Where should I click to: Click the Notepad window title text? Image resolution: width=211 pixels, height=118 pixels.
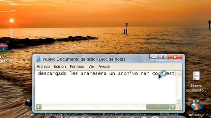click(x=84, y=59)
